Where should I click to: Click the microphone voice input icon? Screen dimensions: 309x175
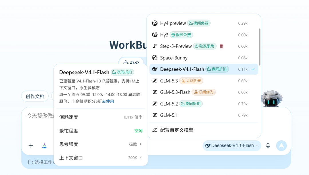tap(268, 146)
